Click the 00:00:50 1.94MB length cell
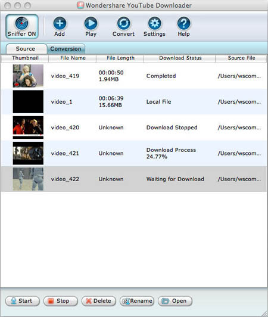Screen dimensions: 268x317 [x=111, y=76]
